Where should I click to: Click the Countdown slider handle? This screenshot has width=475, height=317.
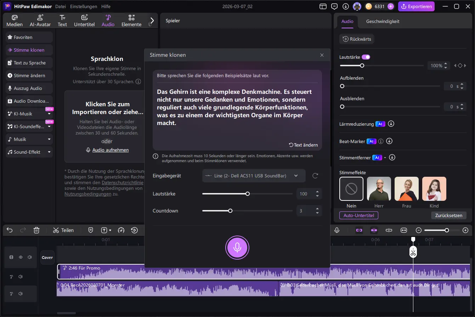click(x=230, y=211)
